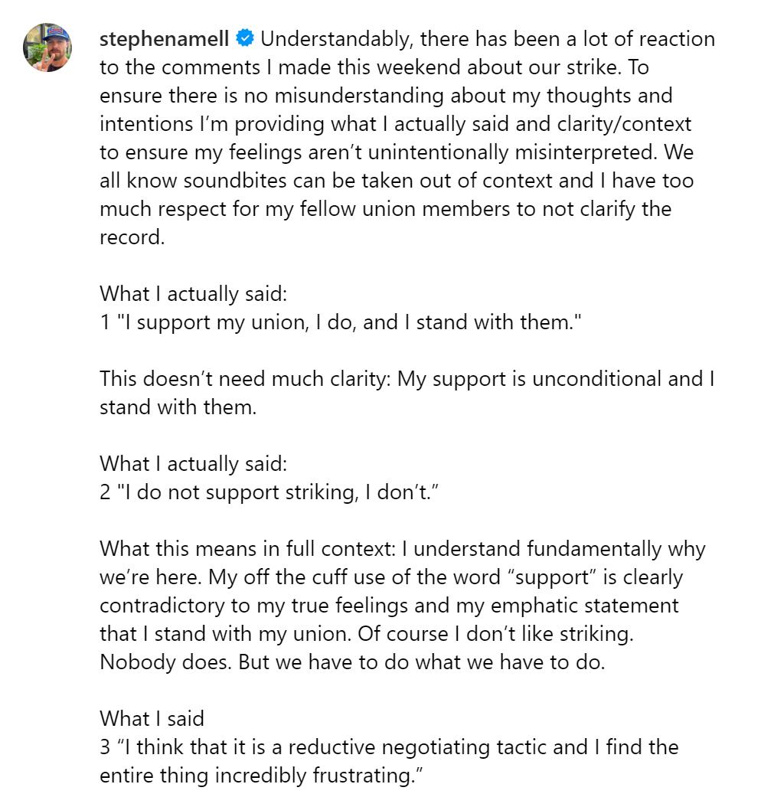The height and width of the screenshot is (807, 761).
Task: Click the line starting "much respect for my fellow"
Action: tap(385, 208)
